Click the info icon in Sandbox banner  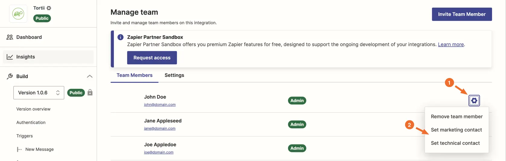tap(120, 37)
